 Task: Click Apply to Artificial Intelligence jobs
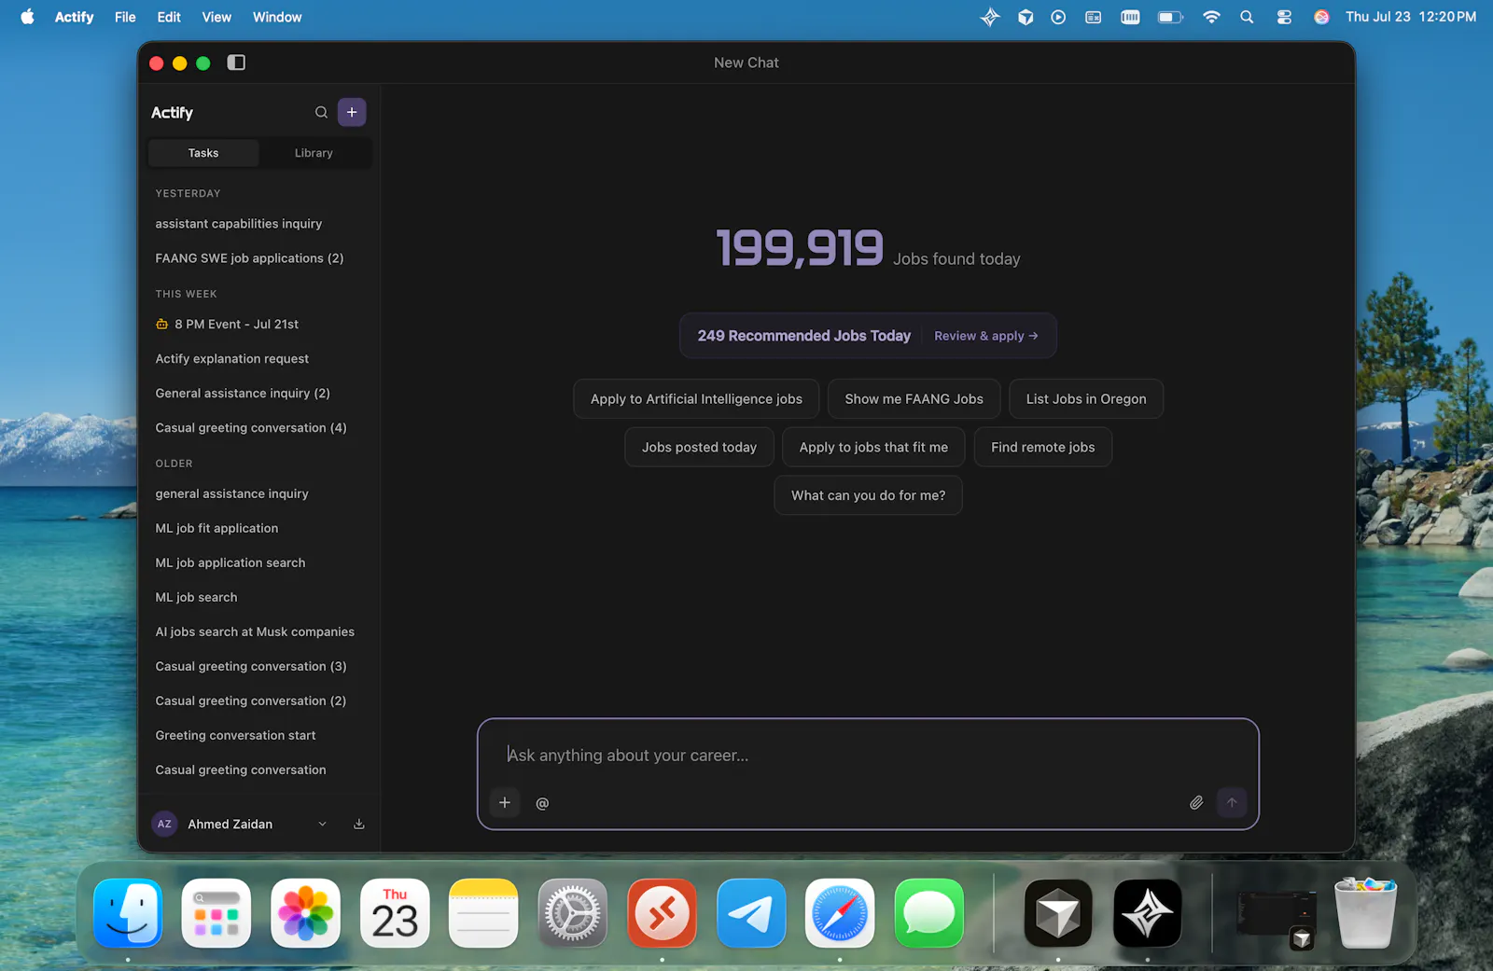[696, 398]
